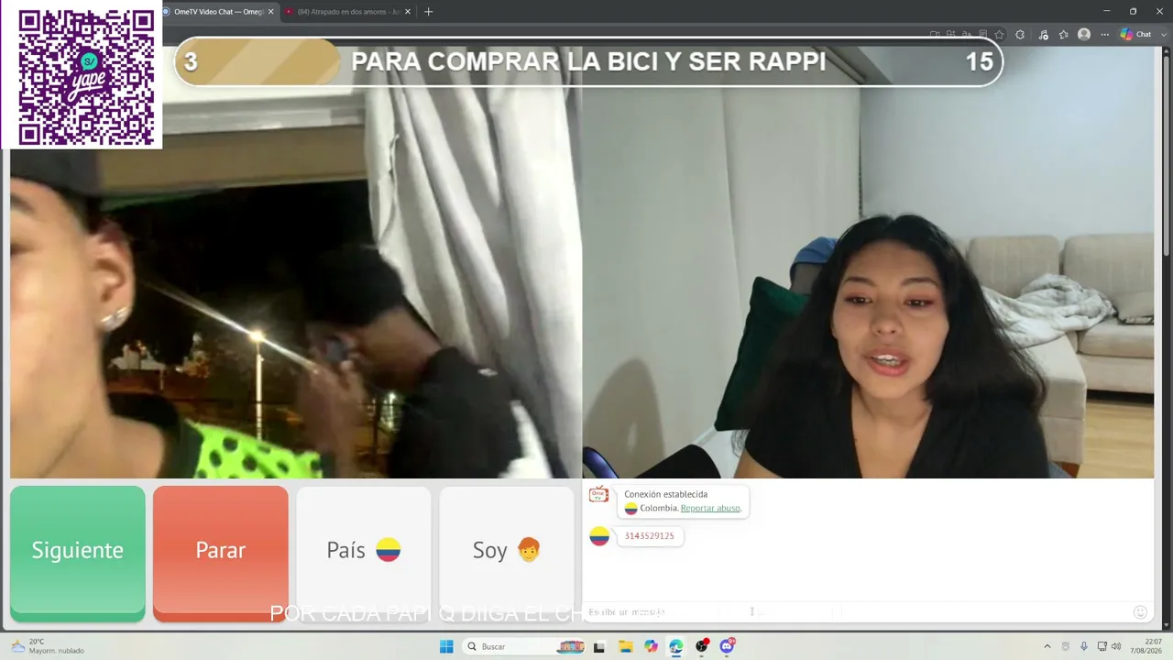Open the Windows Start menu

(x=446, y=646)
